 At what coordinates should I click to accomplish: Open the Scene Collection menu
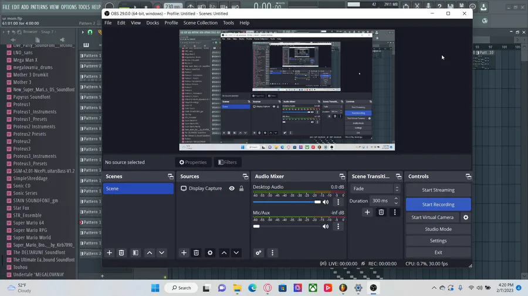click(201, 23)
